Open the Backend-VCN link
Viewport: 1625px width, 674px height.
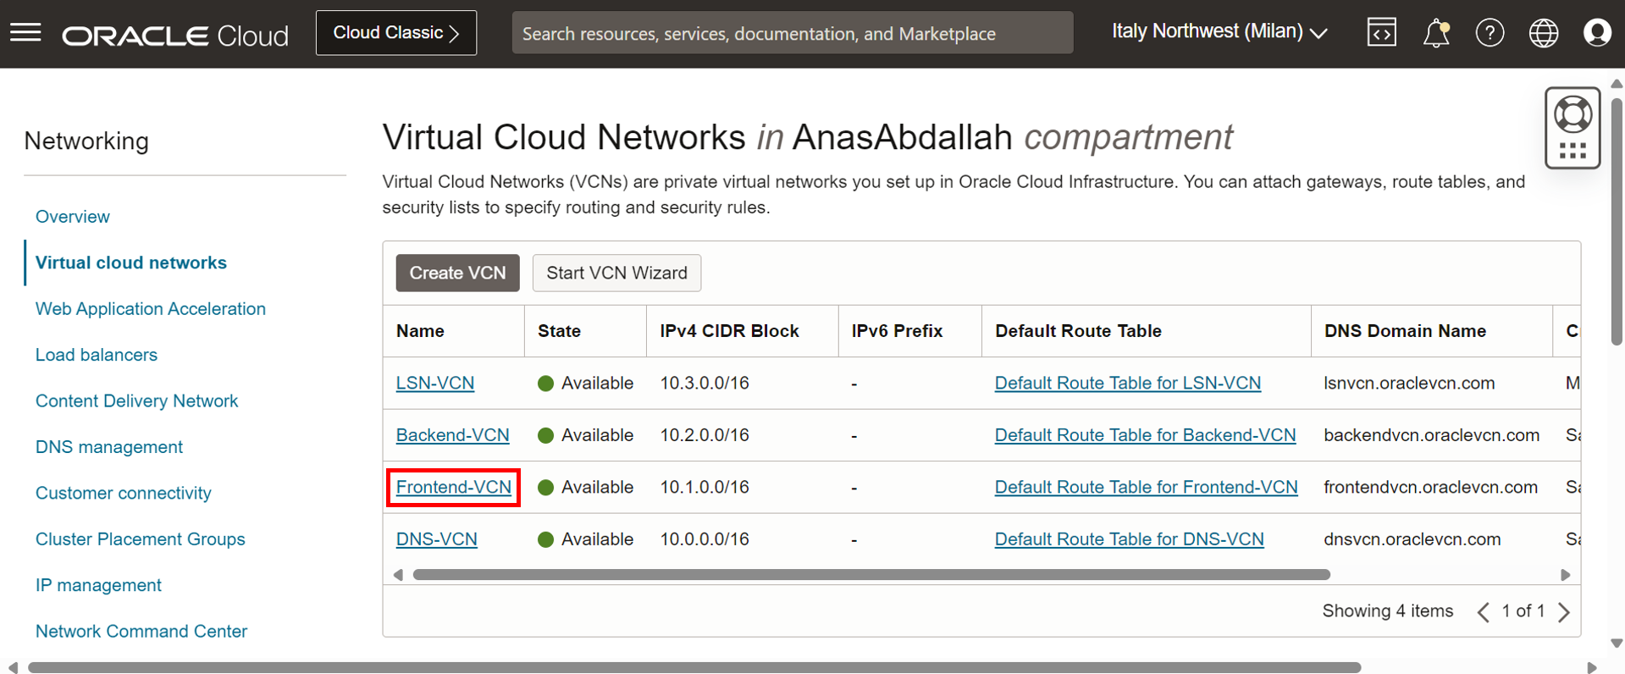tap(453, 435)
